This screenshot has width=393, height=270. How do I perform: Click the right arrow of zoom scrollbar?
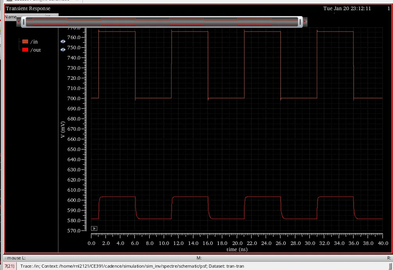pyautogui.click(x=305, y=22)
